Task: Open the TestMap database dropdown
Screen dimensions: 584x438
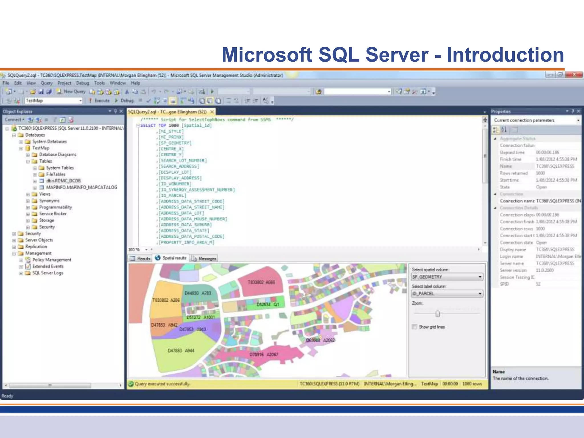Action: (80, 101)
